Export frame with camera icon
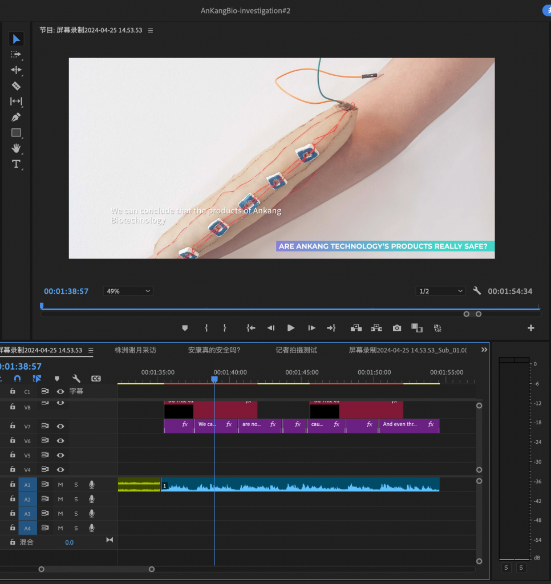Image resolution: width=551 pixels, height=584 pixels. pyautogui.click(x=397, y=328)
